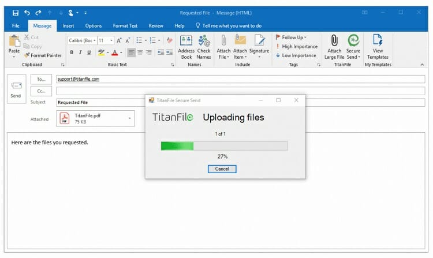Open the Basic Text dialog launcher
The height and width of the screenshot is (258, 433).
[x=172, y=65]
